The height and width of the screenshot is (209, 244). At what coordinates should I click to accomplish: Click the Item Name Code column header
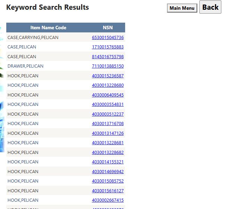(x=48, y=28)
